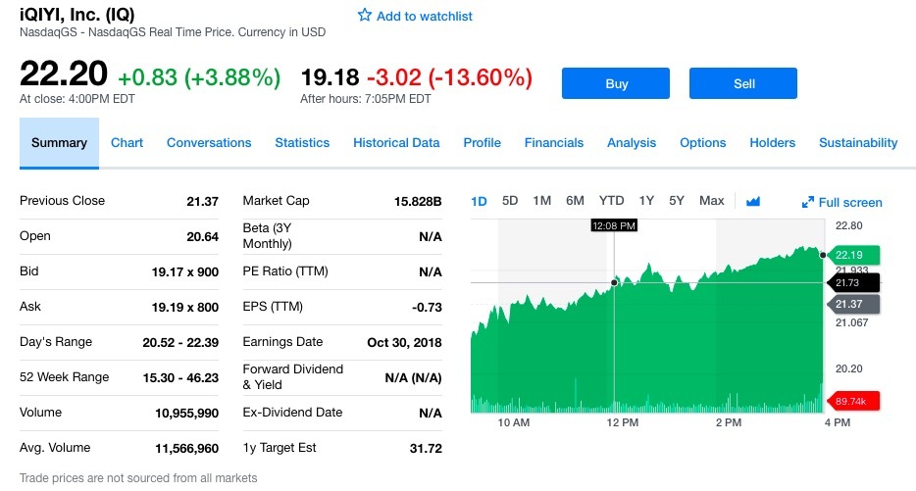This screenshot has height=491, width=916.
Task: Click the red 89.74k volume tag
Action: coord(853,401)
